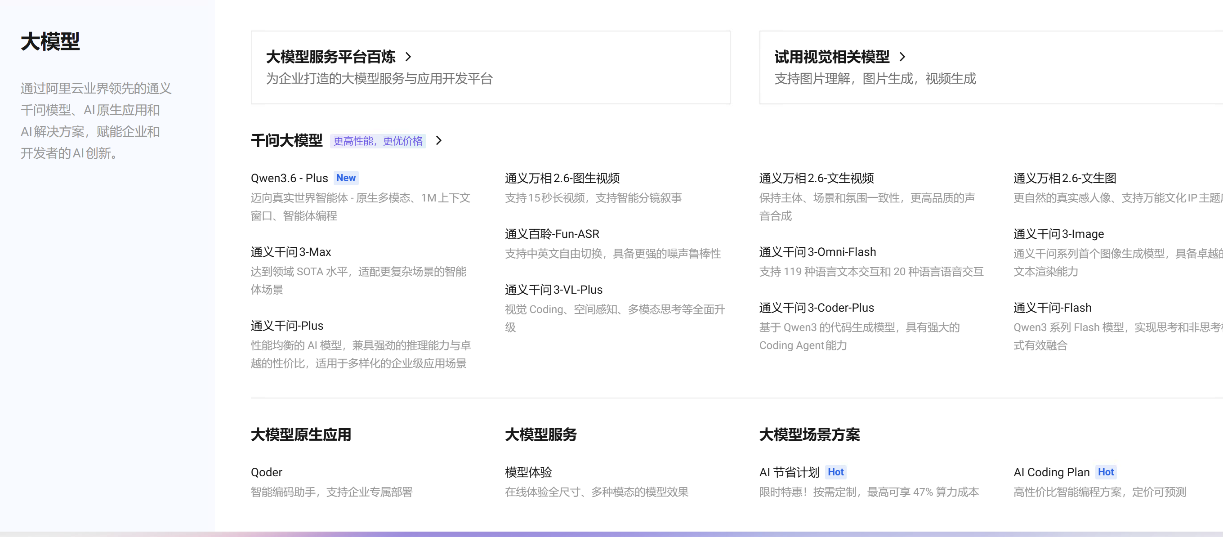The width and height of the screenshot is (1223, 537).
Task: Click text 智能编码助手，支持企业专属部署
Action: coord(331,492)
